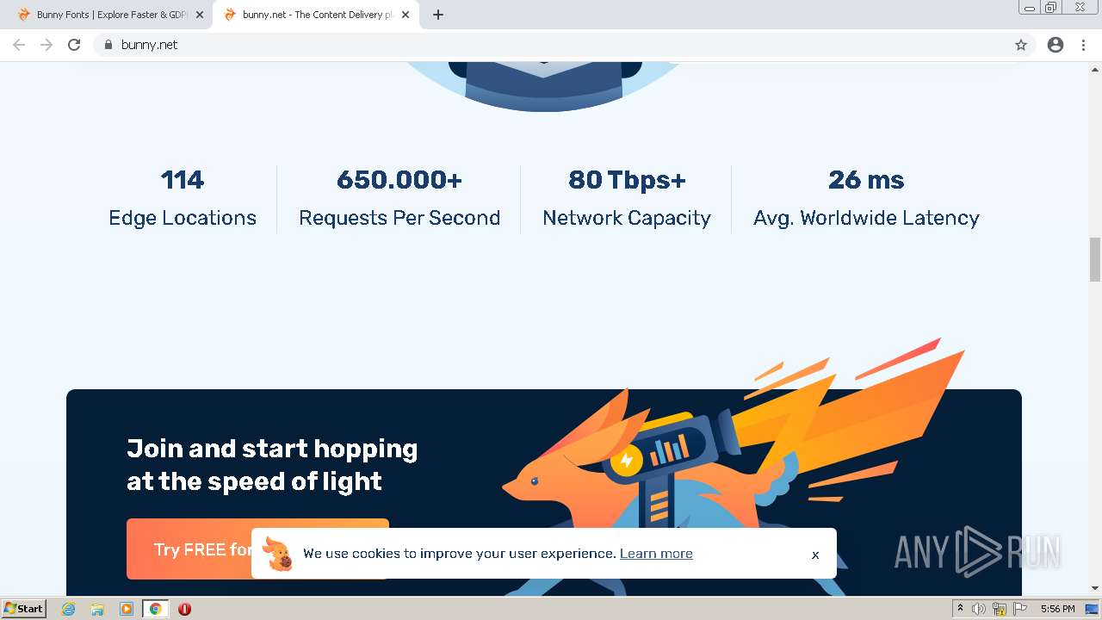Viewport: 1102px width, 620px height.
Task: Open a new browser tab
Action: coord(437,15)
